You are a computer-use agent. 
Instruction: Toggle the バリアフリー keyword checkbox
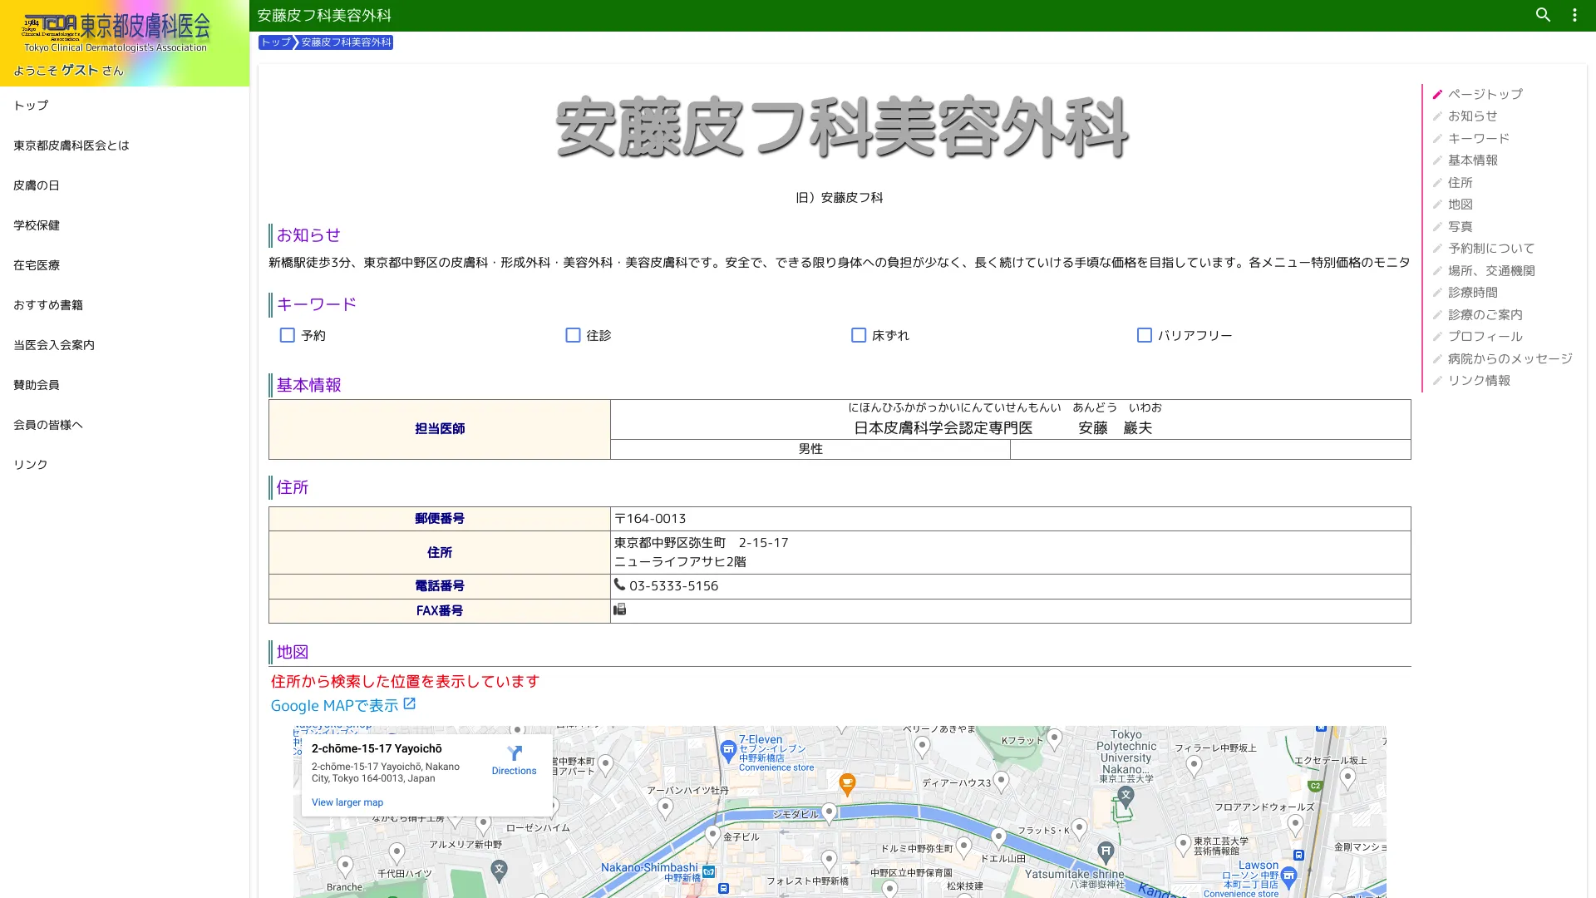[1145, 335]
